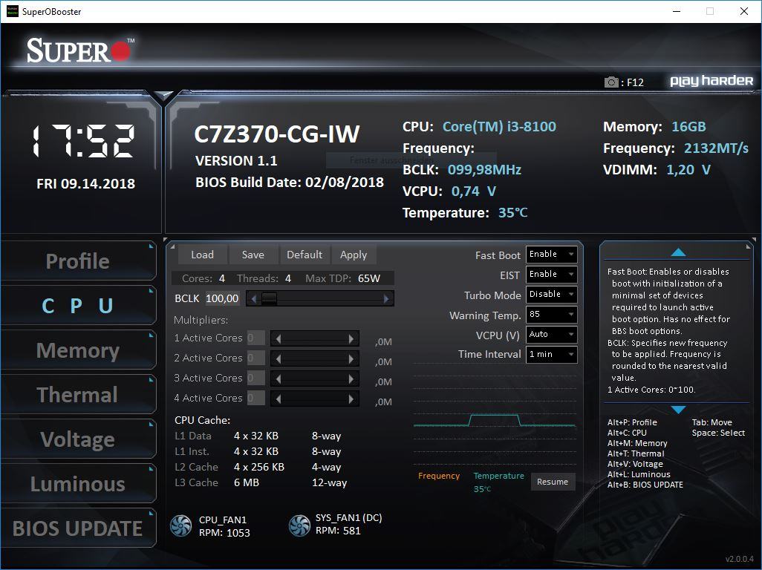Click the v2.0.0.4 version label
The height and width of the screenshot is (570, 762).
740,560
